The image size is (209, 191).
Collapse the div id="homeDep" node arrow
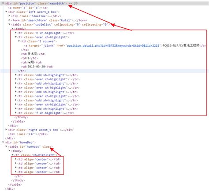[3, 142]
